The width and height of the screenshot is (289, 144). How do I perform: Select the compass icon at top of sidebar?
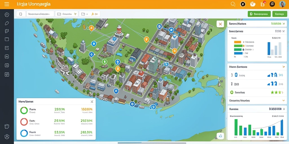pos(7,15)
